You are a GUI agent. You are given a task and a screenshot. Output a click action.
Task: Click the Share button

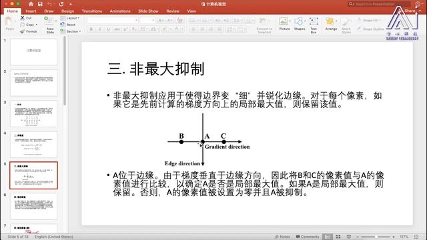[410, 11]
